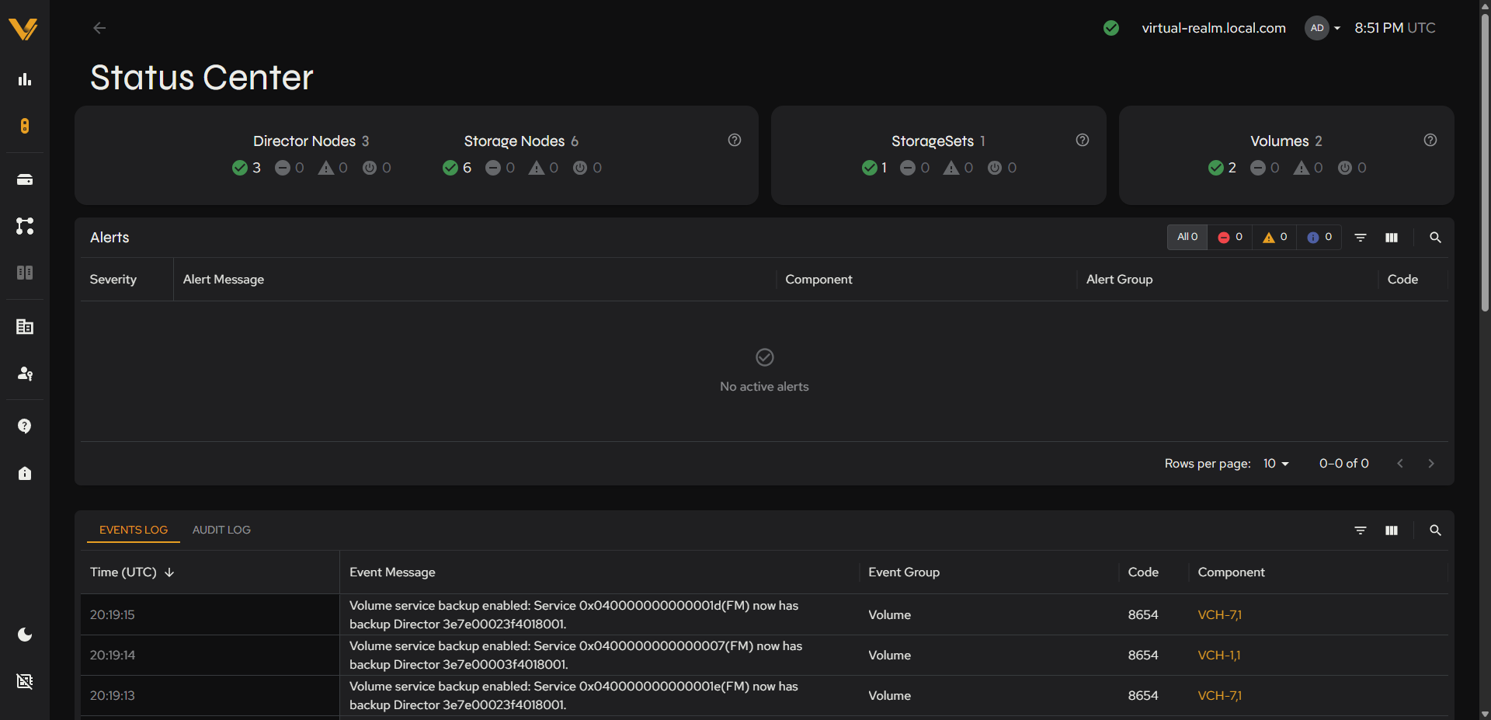Open the VCH-1,1 component link
The width and height of the screenshot is (1491, 720).
point(1218,656)
